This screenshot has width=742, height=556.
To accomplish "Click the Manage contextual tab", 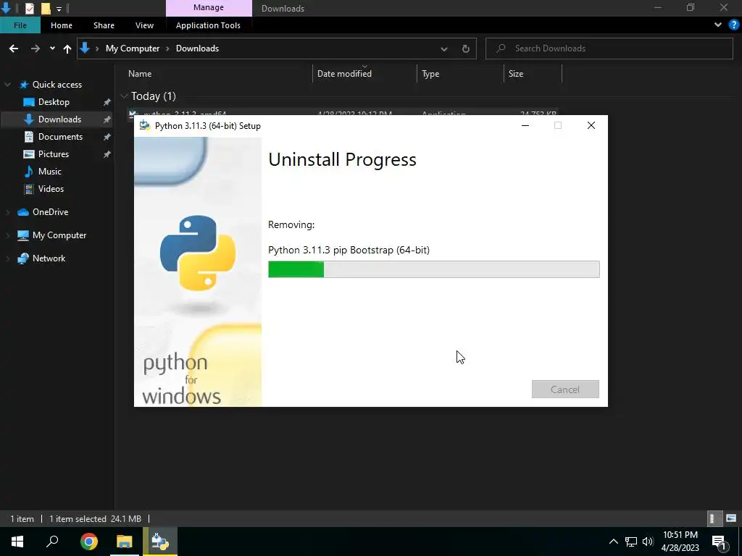I will (x=209, y=7).
